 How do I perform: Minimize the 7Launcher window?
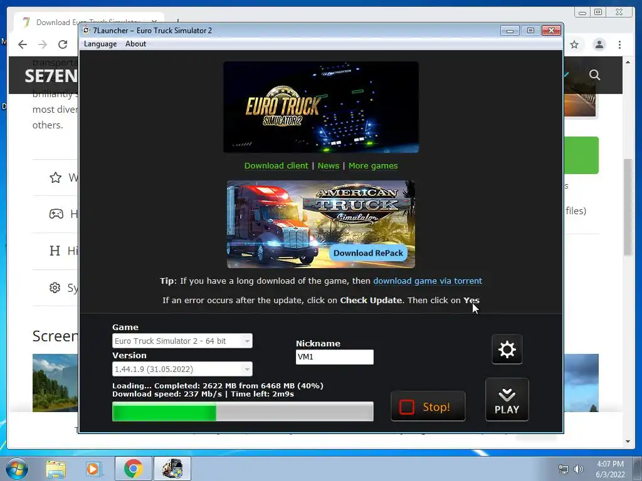[x=510, y=31]
